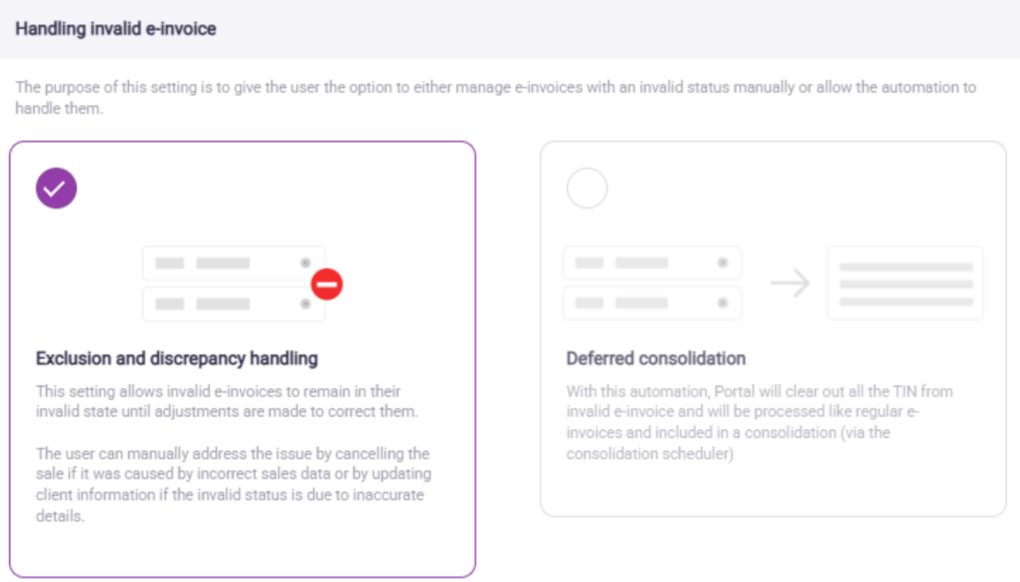Click the "Handling invalid e-invoice" section header
Viewport: 1020px width, 582px height.
coord(116,29)
